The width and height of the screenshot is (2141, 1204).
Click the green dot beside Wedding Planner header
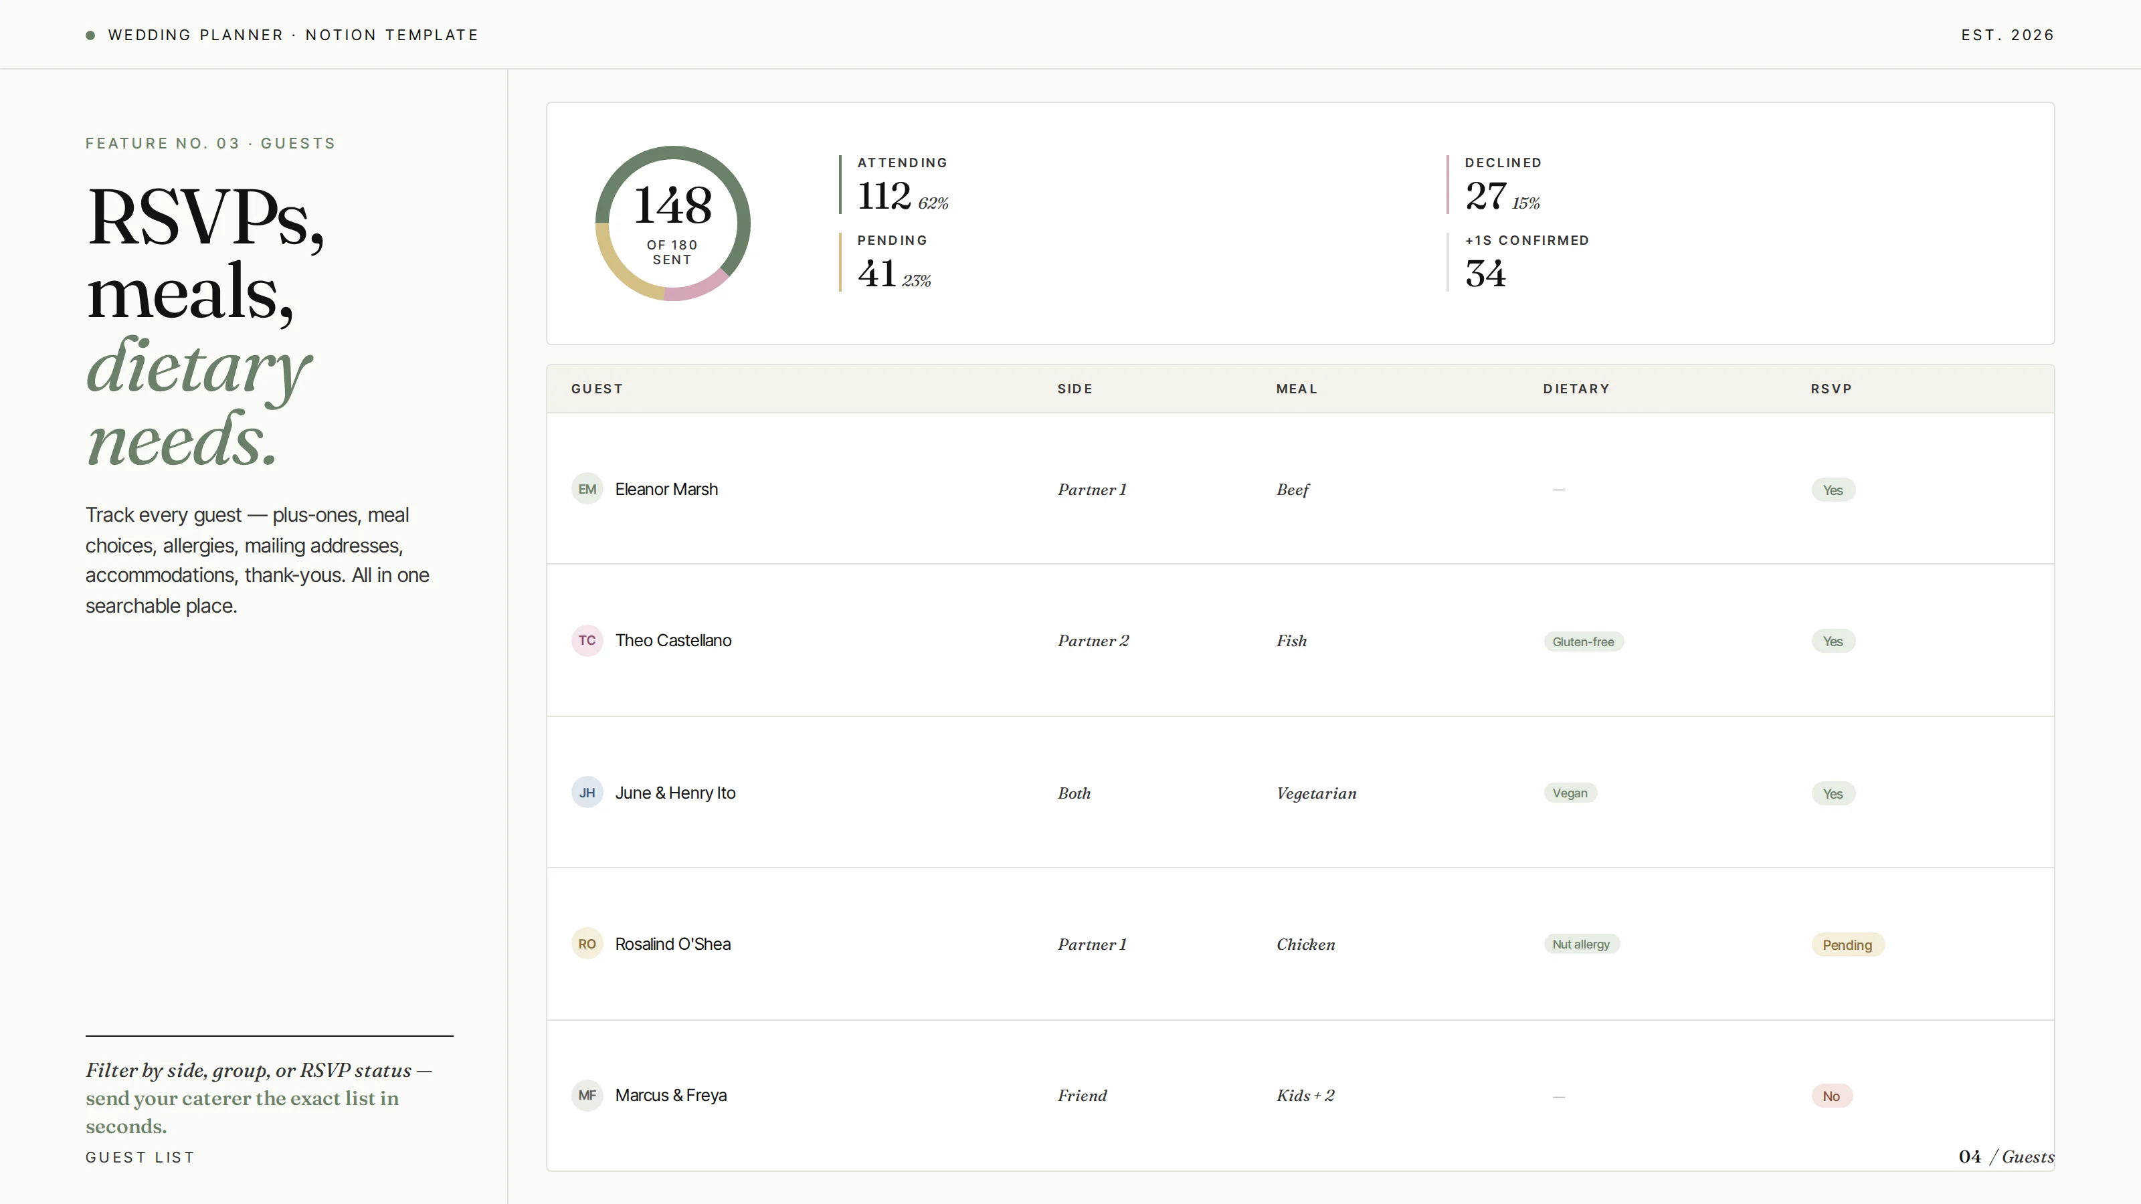[90, 35]
